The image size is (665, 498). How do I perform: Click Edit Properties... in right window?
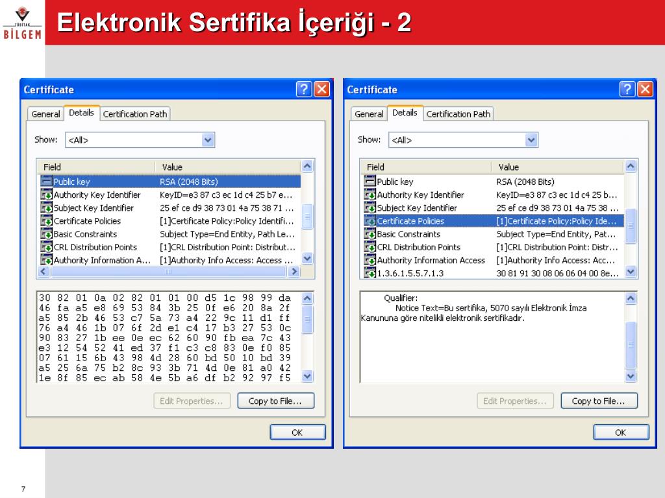(515, 401)
